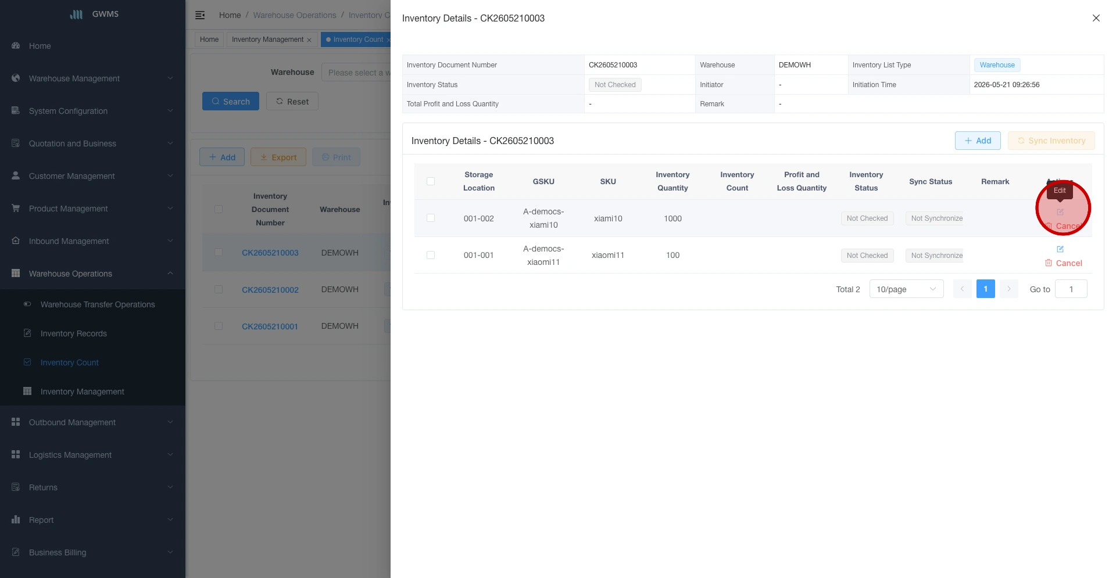Select page 1 in pagination
This screenshot has height=578, width=1116.
point(986,289)
